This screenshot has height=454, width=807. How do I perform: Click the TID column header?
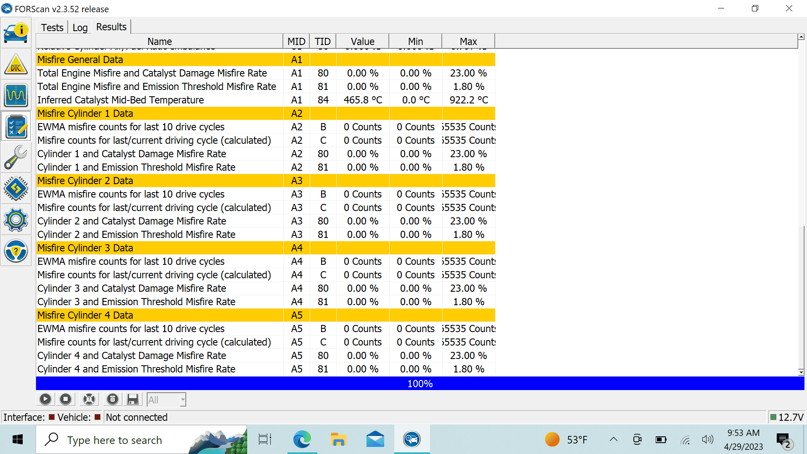pos(323,41)
